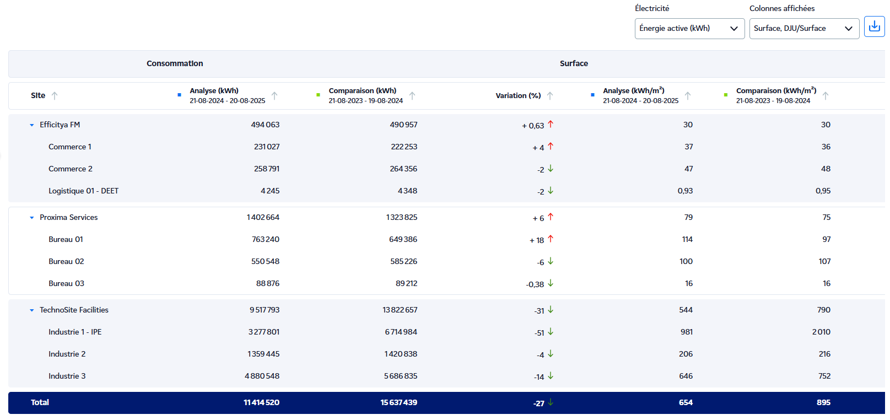Screen dimensions: 890x420
Task: Sort Comparaison (kWh/m²) surface column arrow
Action: [x=826, y=96]
